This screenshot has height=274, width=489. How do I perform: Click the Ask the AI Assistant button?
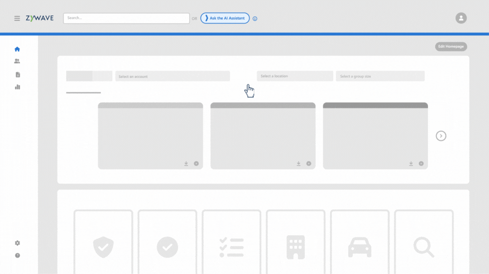pyautogui.click(x=225, y=18)
